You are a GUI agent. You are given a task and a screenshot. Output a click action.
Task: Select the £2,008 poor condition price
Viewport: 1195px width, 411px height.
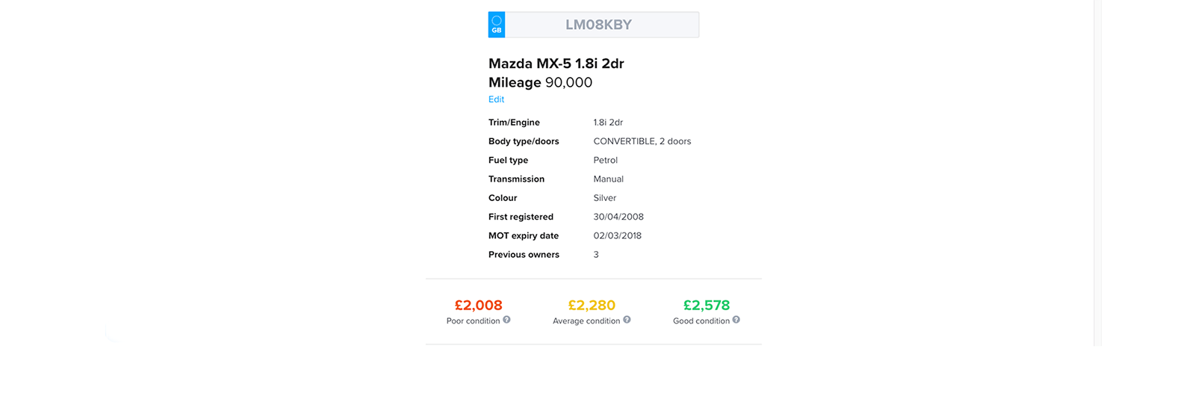tap(478, 305)
